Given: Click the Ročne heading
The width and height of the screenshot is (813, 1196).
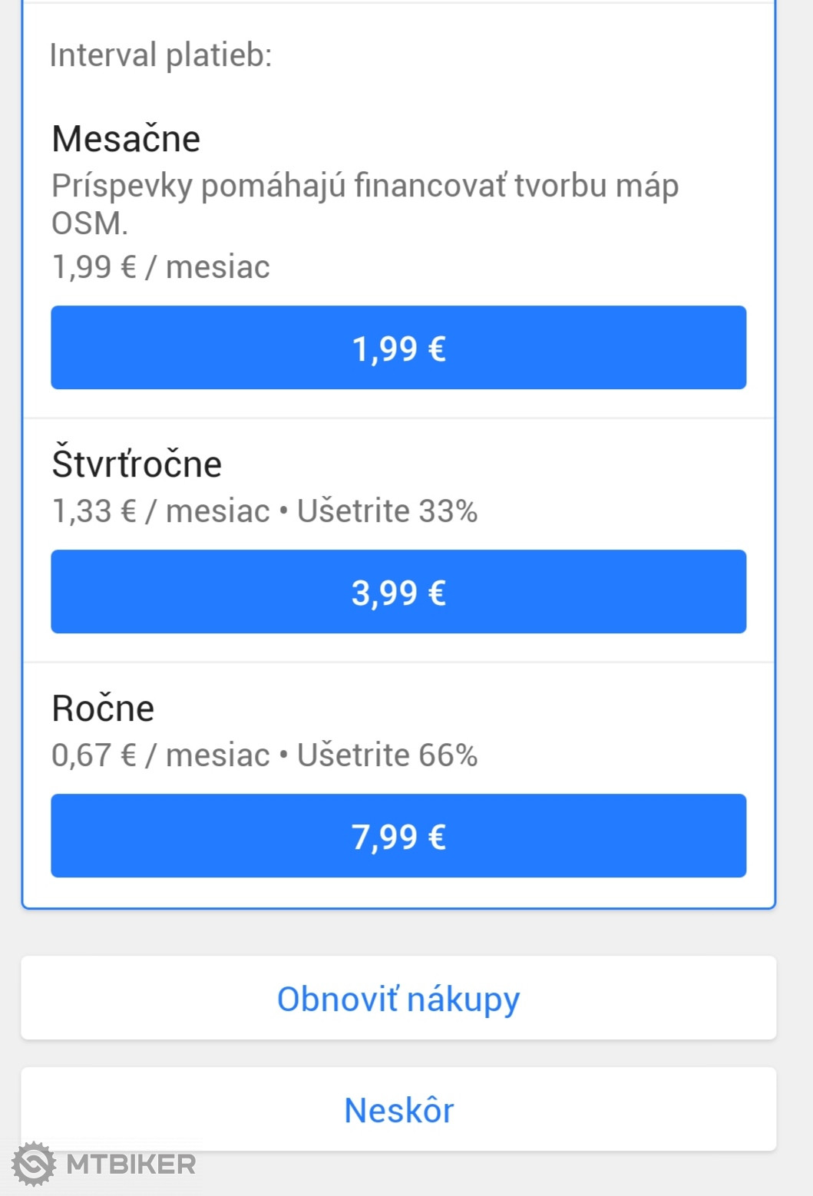Looking at the screenshot, I should click(103, 709).
